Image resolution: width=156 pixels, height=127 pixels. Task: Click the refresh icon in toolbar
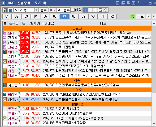click(106, 10)
